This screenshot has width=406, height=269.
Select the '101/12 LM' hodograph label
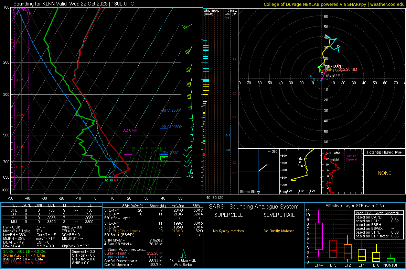click(x=320, y=80)
